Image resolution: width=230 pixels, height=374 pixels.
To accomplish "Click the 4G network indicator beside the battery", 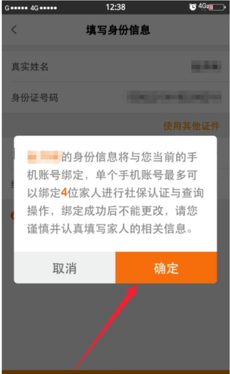I will pos(203,6).
